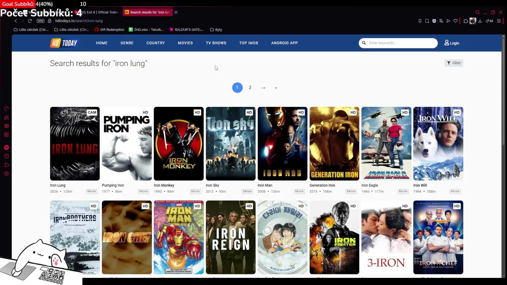Open History clock icon in sidebar

click(x=6, y=156)
